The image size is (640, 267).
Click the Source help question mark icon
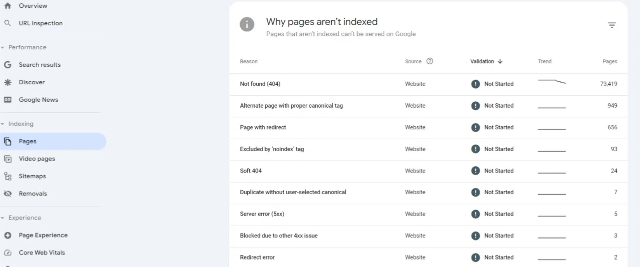pyautogui.click(x=430, y=61)
